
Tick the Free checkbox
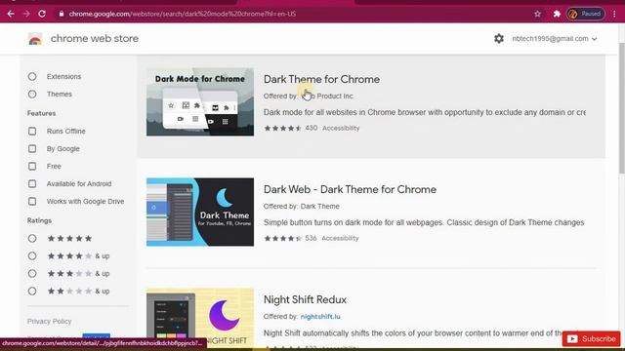(32, 166)
